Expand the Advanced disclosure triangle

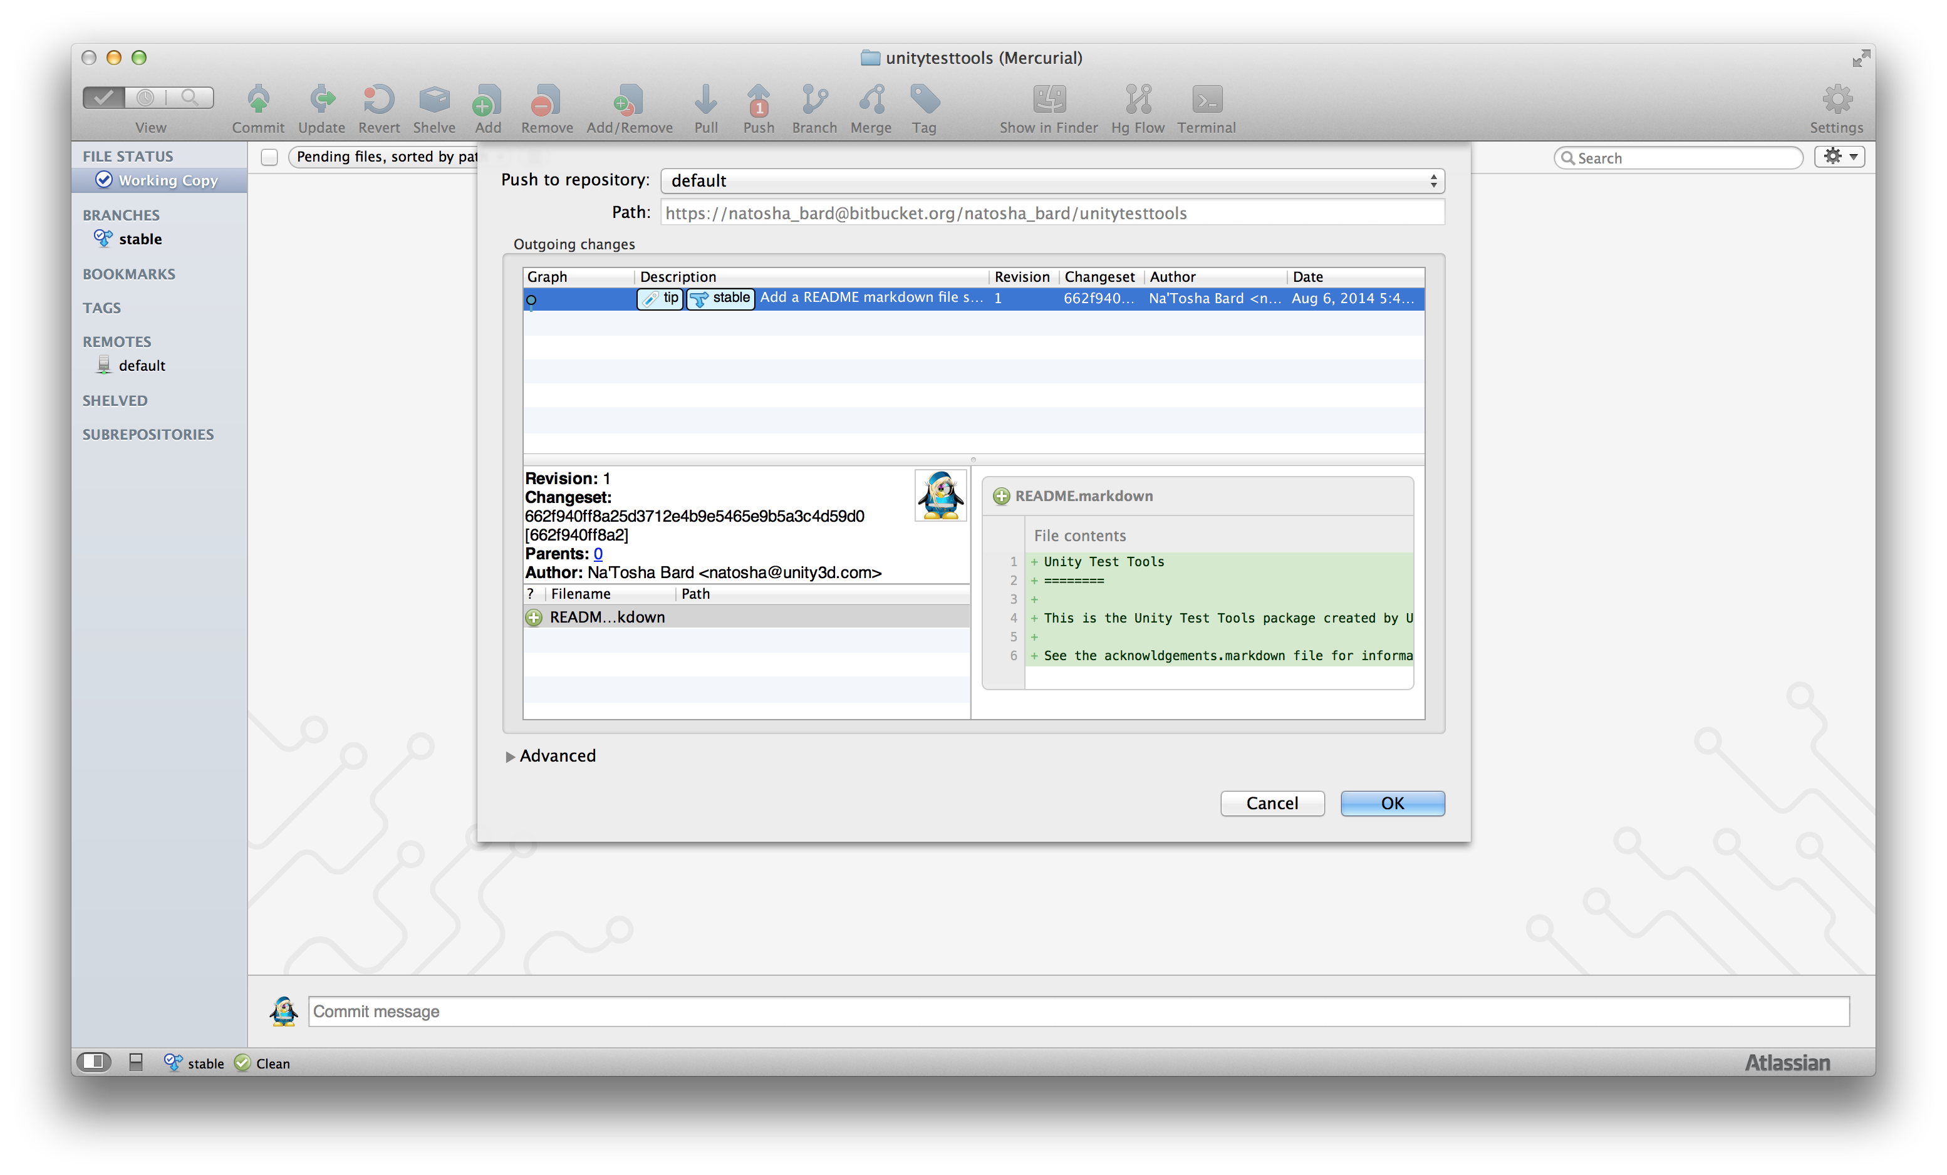tap(511, 756)
